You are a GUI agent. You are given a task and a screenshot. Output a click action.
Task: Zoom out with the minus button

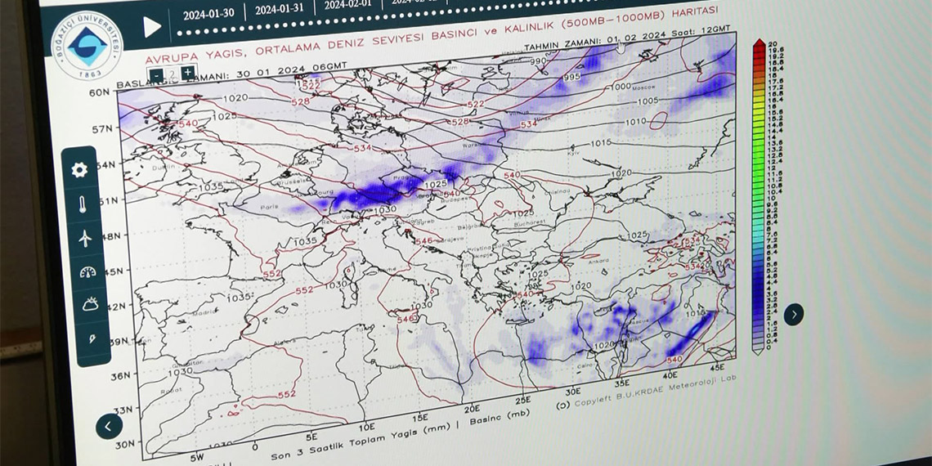[157, 74]
